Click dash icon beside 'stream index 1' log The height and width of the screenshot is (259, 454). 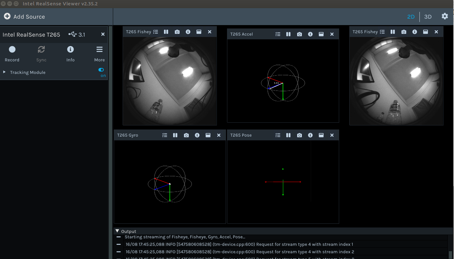pos(119,244)
